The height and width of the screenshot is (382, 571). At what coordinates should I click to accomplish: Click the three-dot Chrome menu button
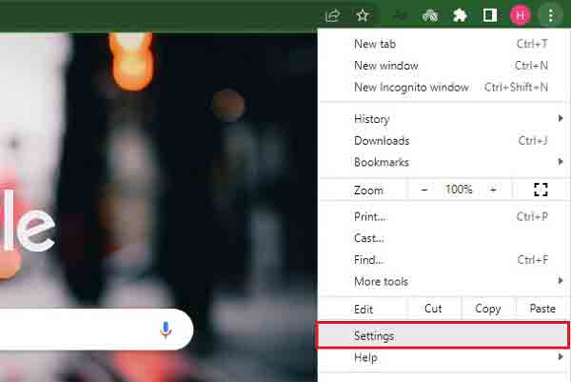pos(551,15)
